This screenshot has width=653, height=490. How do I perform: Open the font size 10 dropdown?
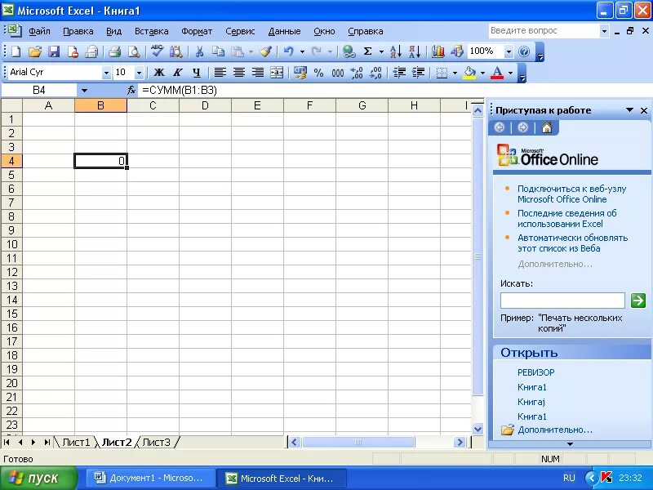click(139, 73)
